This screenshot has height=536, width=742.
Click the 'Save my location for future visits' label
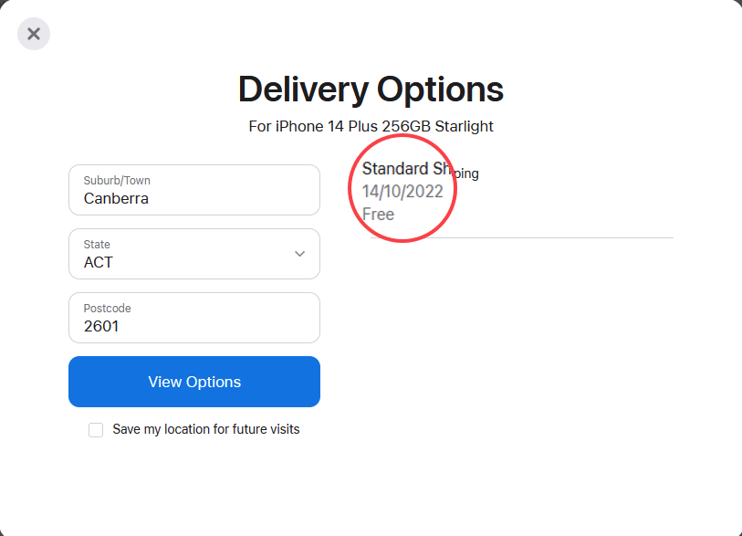pos(205,429)
